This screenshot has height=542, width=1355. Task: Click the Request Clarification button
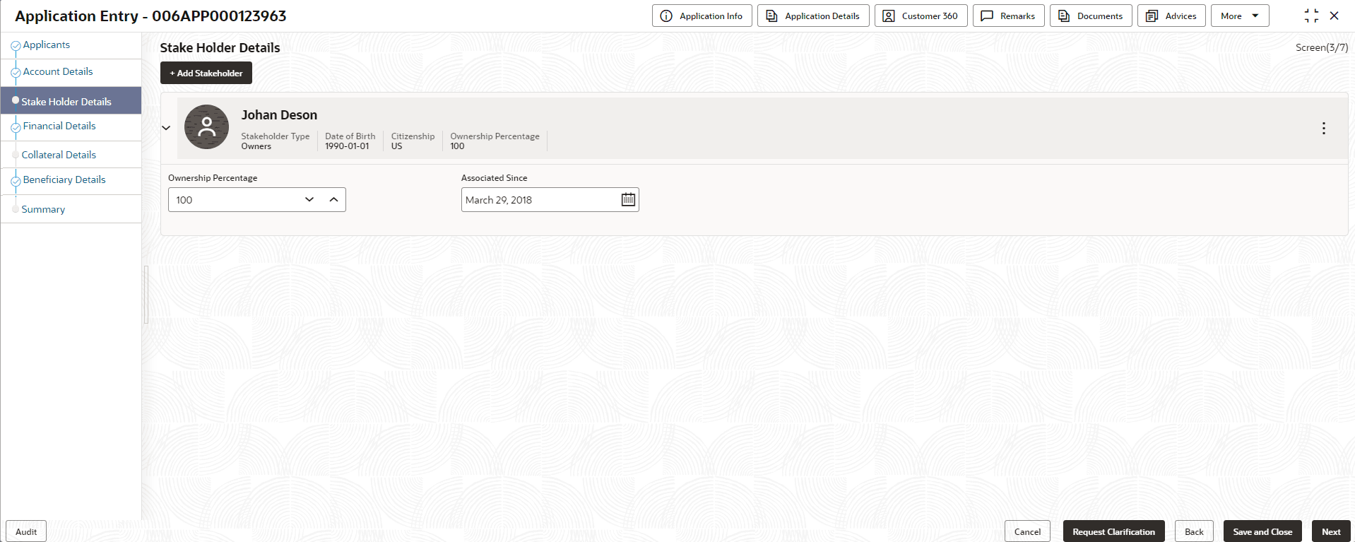click(1113, 531)
